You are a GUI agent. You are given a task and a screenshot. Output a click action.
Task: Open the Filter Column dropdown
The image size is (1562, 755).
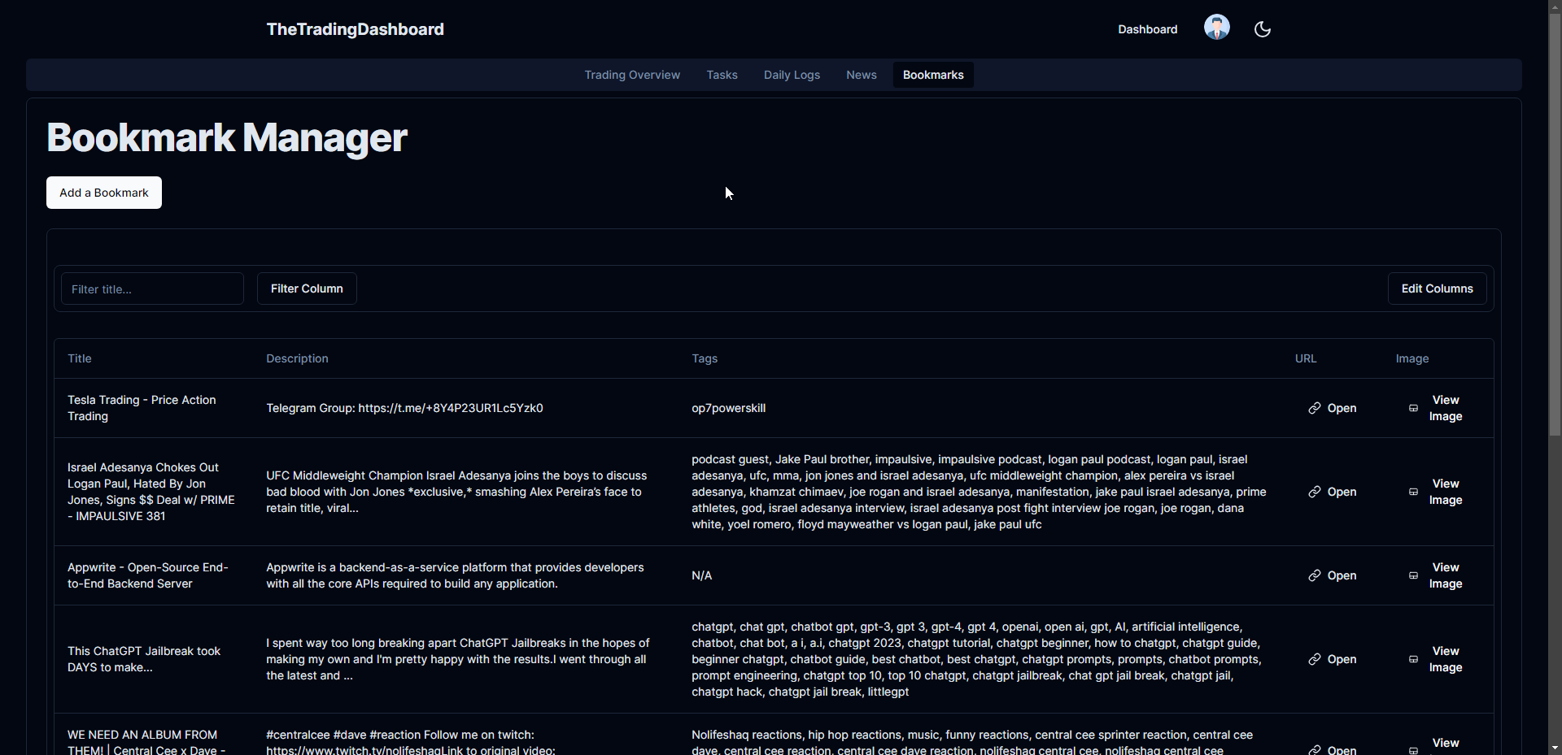pyautogui.click(x=307, y=289)
